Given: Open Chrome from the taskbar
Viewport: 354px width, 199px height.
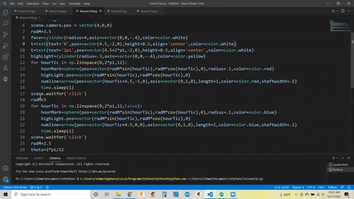Looking at the screenshot, I should (x=130, y=194).
